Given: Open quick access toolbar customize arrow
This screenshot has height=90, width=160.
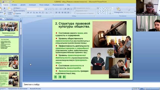Looking at the screenshot, I should tap(13, 2).
